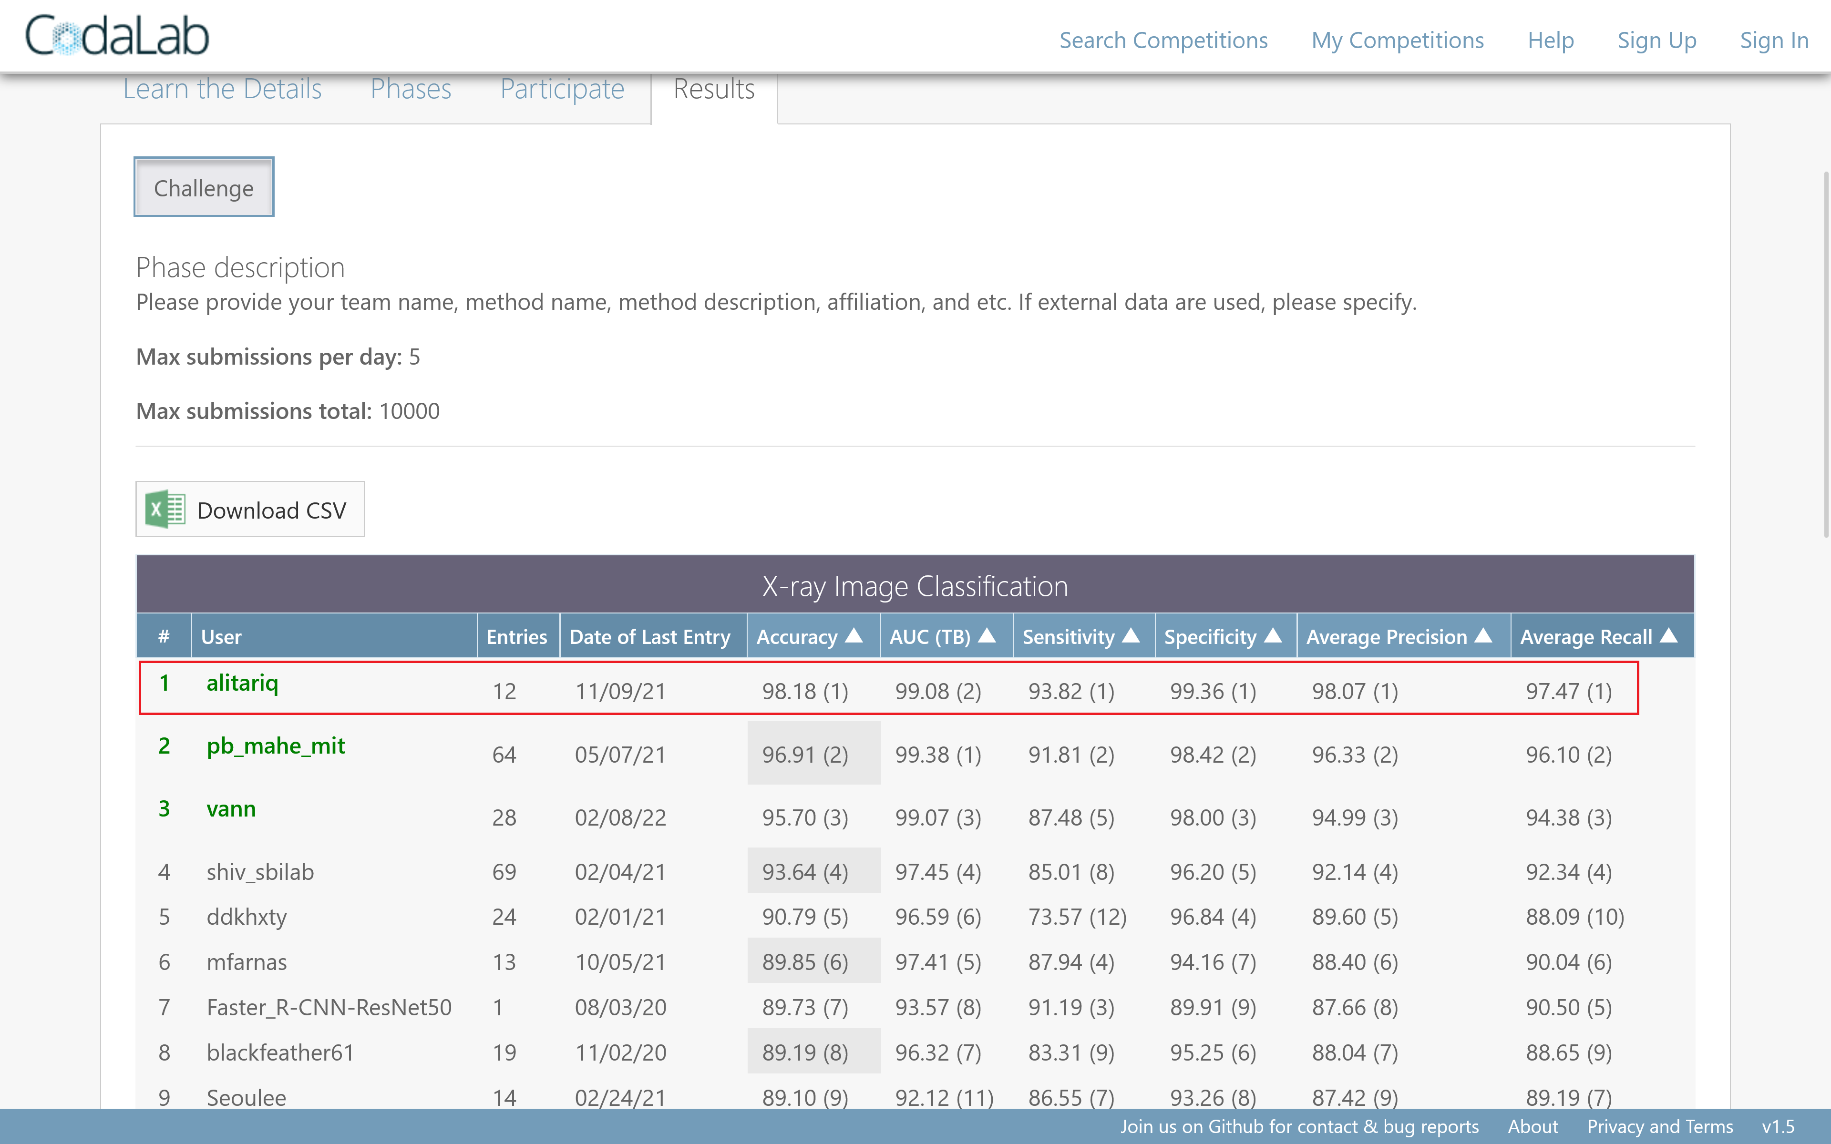
Task: Switch to the Phases tab
Action: click(x=411, y=89)
